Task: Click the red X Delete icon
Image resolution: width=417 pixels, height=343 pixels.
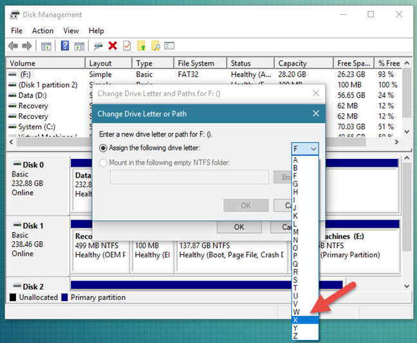Action: point(113,46)
